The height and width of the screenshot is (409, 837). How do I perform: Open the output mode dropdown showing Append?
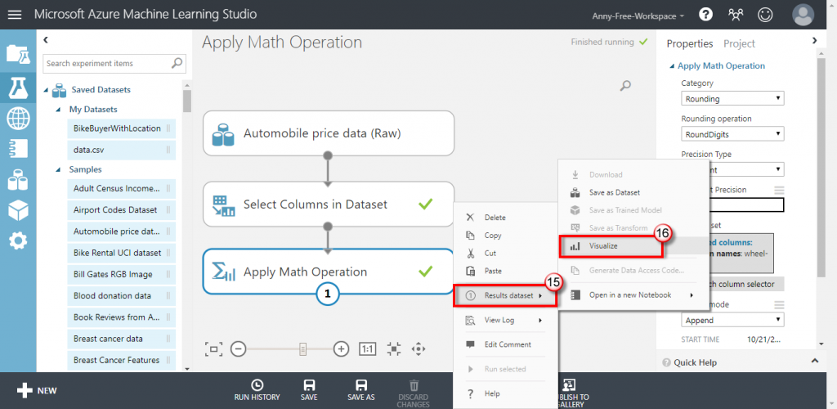(732, 320)
